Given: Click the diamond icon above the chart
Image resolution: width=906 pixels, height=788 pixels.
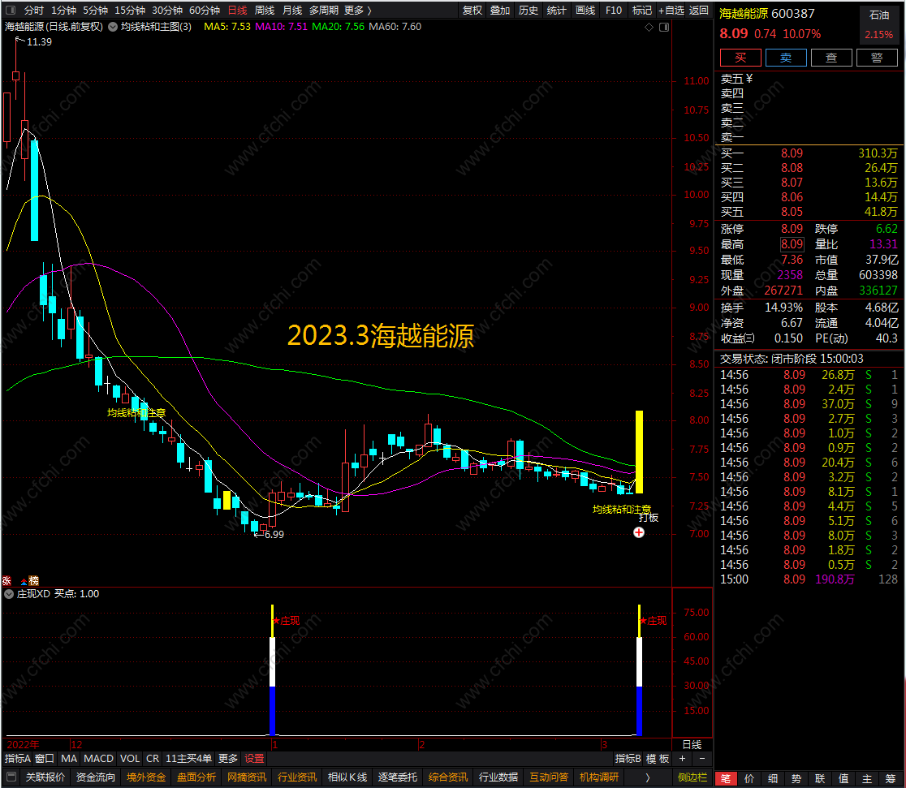Looking at the screenshot, I should pyautogui.click(x=649, y=27).
